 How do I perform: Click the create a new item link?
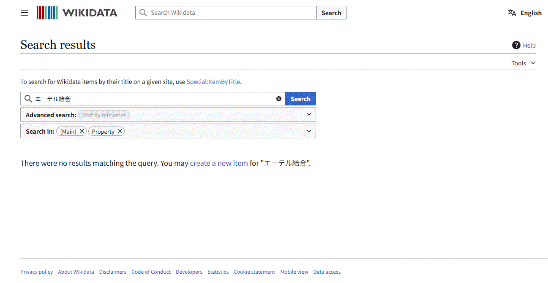click(218, 163)
